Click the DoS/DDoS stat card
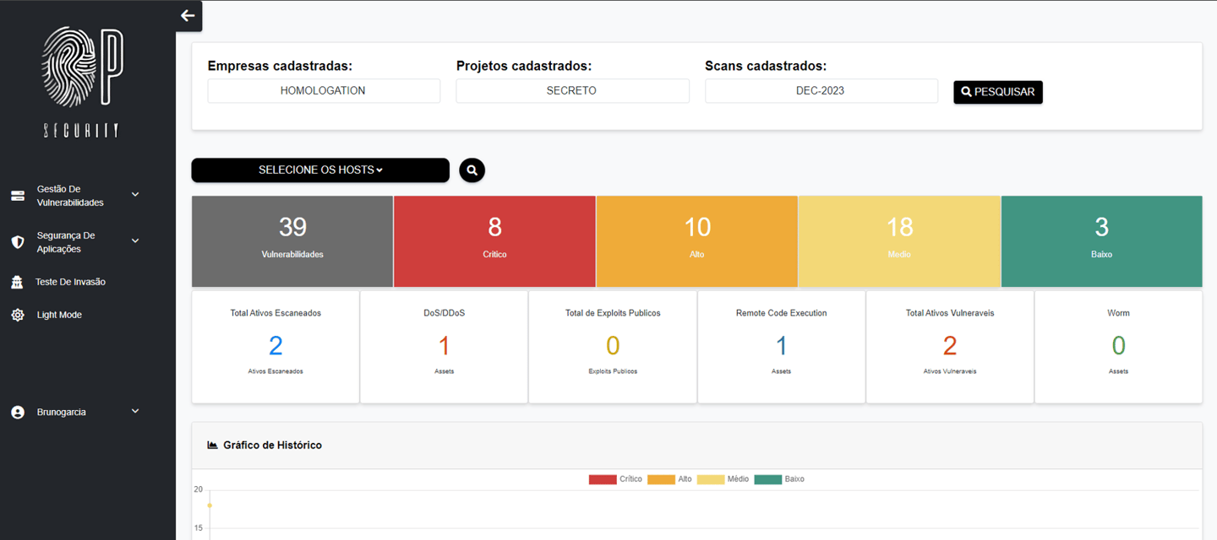The height and width of the screenshot is (540, 1217). [x=445, y=347]
